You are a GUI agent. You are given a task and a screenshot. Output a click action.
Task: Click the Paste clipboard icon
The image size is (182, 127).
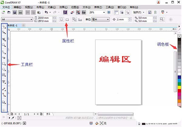[x=39, y=12]
